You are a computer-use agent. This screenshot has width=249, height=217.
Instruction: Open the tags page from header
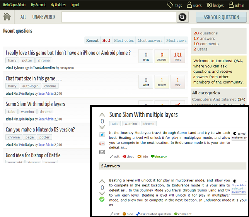point(174,5)
